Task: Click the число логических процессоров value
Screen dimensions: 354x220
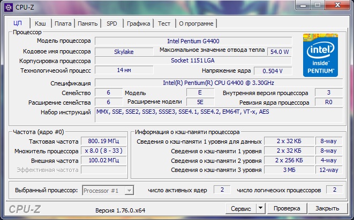Action: 334,190
